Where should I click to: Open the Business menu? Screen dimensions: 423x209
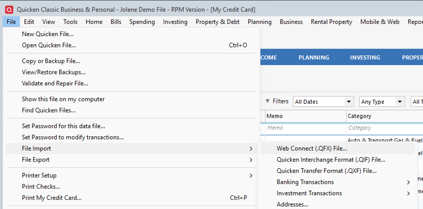pyautogui.click(x=291, y=22)
